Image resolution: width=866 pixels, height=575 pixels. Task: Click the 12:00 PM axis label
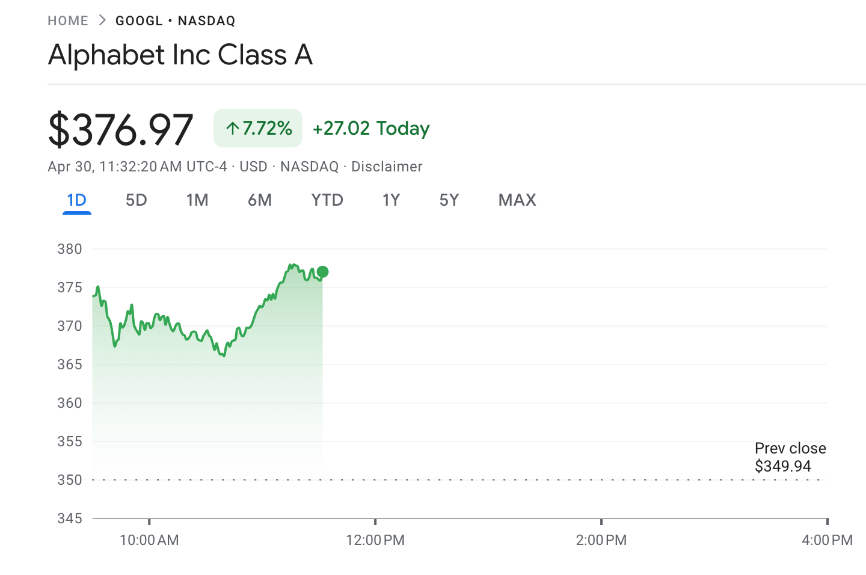click(x=375, y=540)
